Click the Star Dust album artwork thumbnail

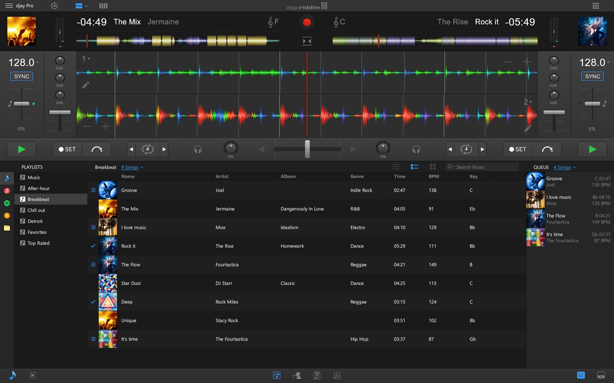(107, 283)
